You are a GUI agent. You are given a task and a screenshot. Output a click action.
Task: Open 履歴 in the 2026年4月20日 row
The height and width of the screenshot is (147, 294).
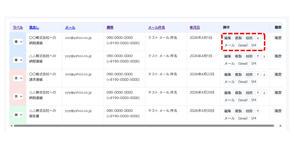[x=278, y=93]
